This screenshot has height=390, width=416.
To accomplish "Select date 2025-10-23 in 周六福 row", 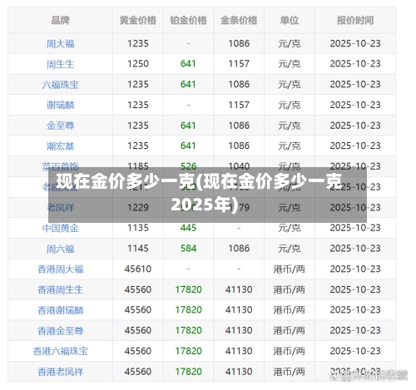I will 355,249.
